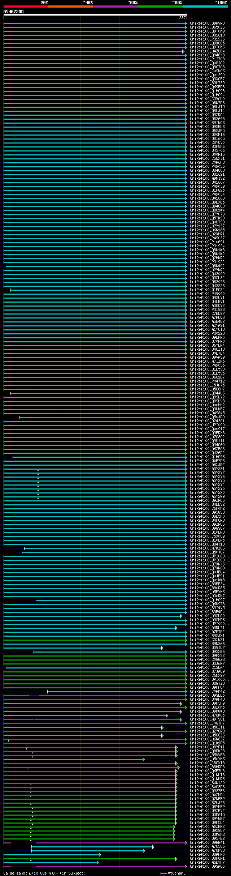This screenshot has width=231, height=876.
Task: Select hit label UniRef100_P31926
Action: click(x=207, y=39)
